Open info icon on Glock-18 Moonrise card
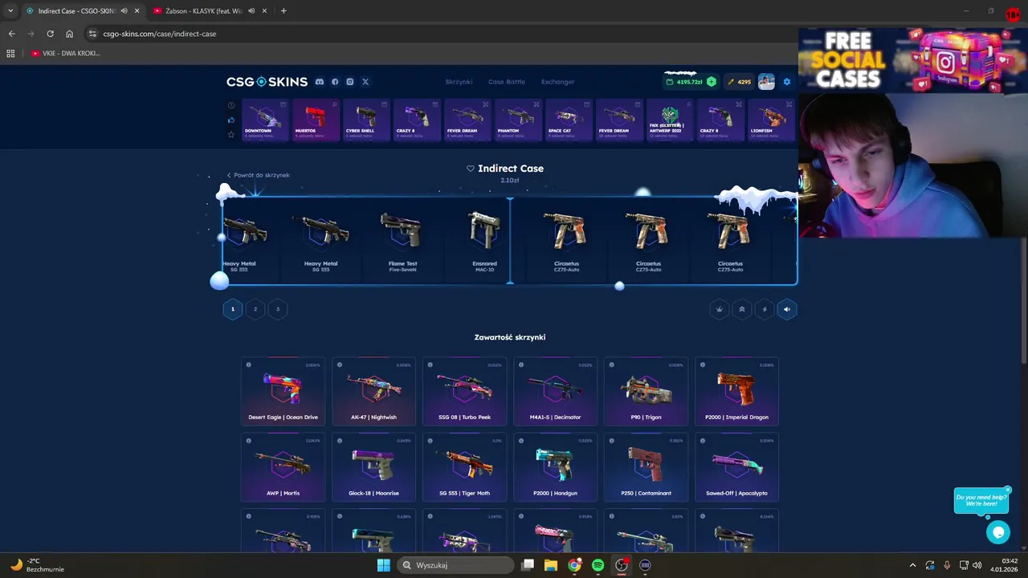Image resolution: width=1028 pixels, height=578 pixels. (x=340, y=441)
